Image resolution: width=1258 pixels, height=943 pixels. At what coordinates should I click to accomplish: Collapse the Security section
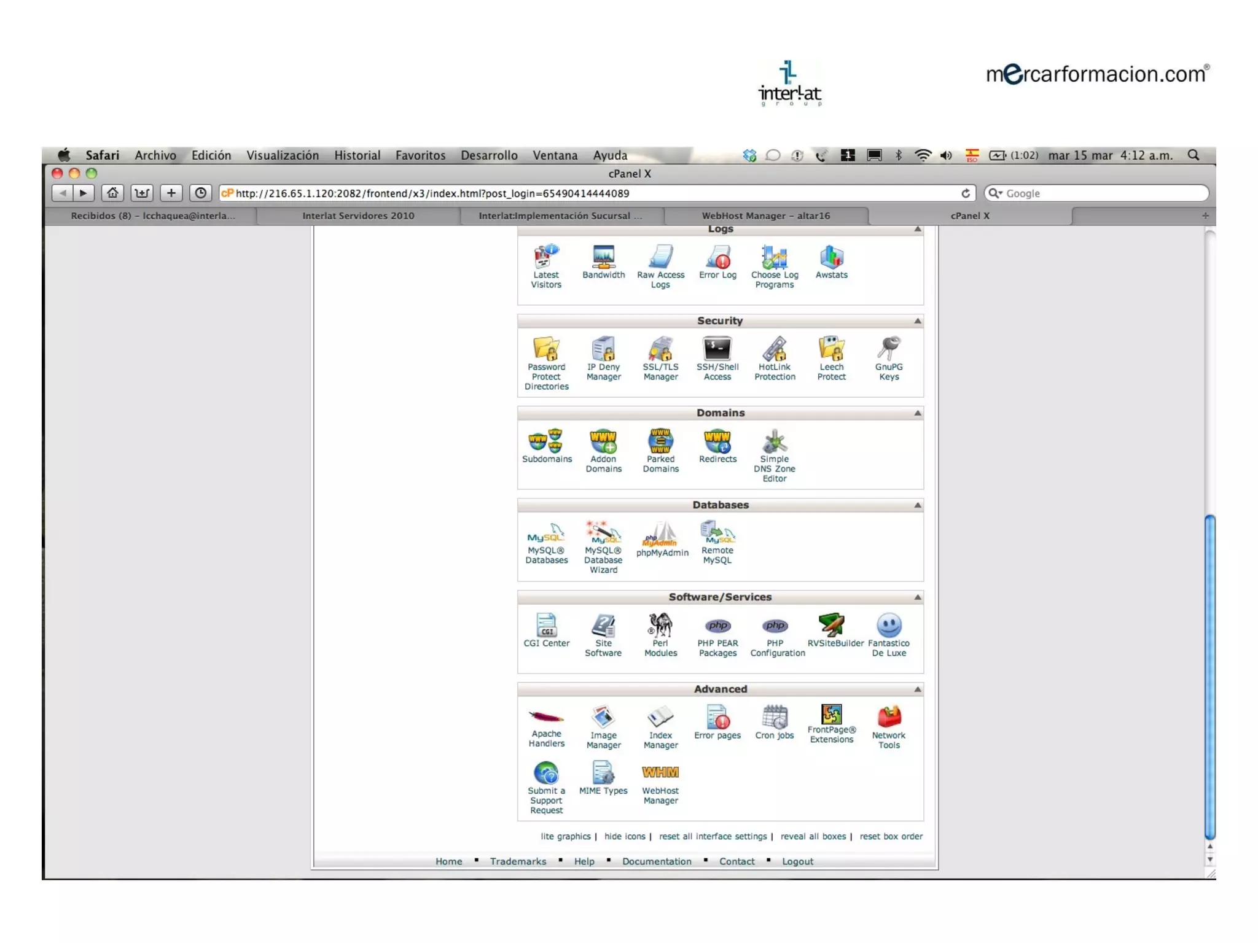point(917,321)
